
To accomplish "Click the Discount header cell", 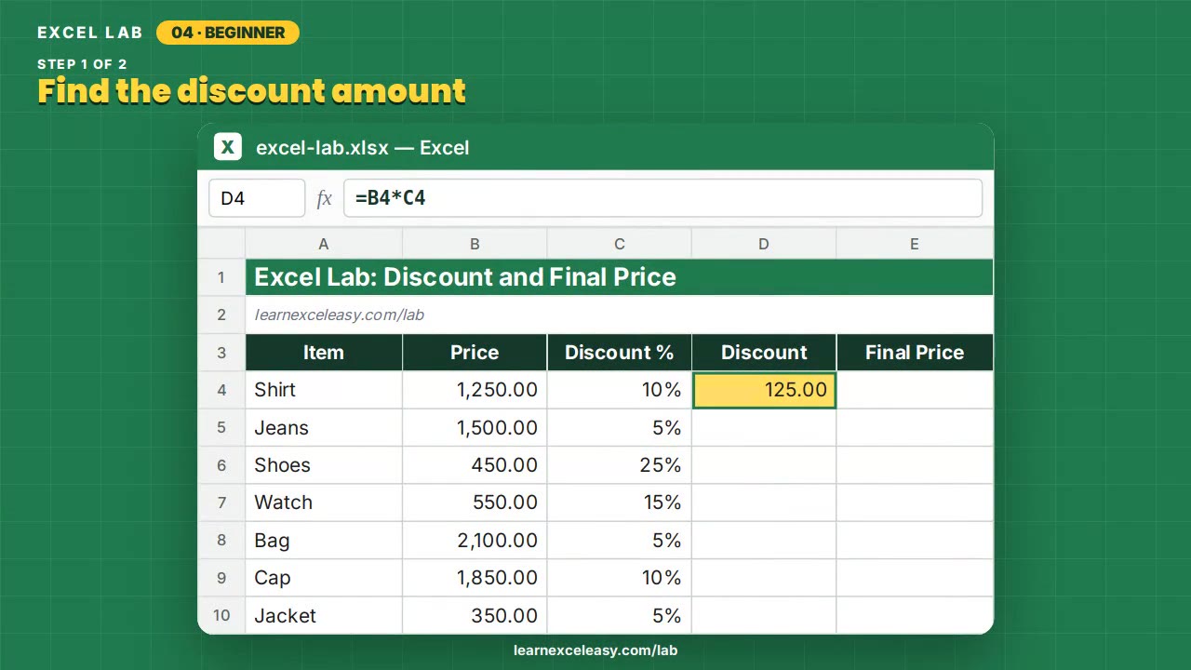I will [764, 353].
